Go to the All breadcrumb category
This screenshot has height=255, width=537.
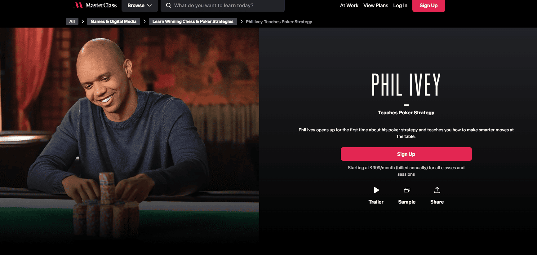pyautogui.click(x=72, y=21)
